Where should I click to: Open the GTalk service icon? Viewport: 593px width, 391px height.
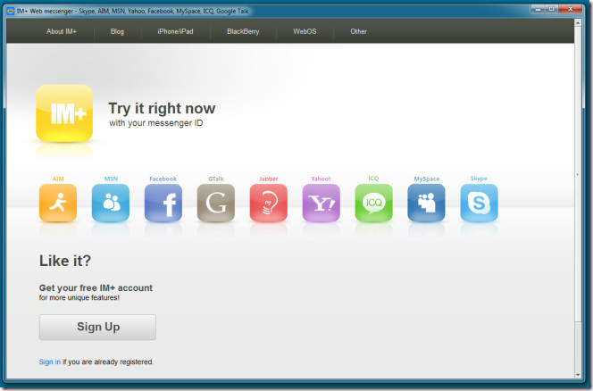(215, 203)
